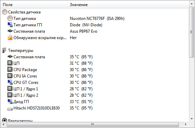Screen dimensions: 195x128
Task: Click the horizontal scrollbar left arrow
Action: pos(3,124)
